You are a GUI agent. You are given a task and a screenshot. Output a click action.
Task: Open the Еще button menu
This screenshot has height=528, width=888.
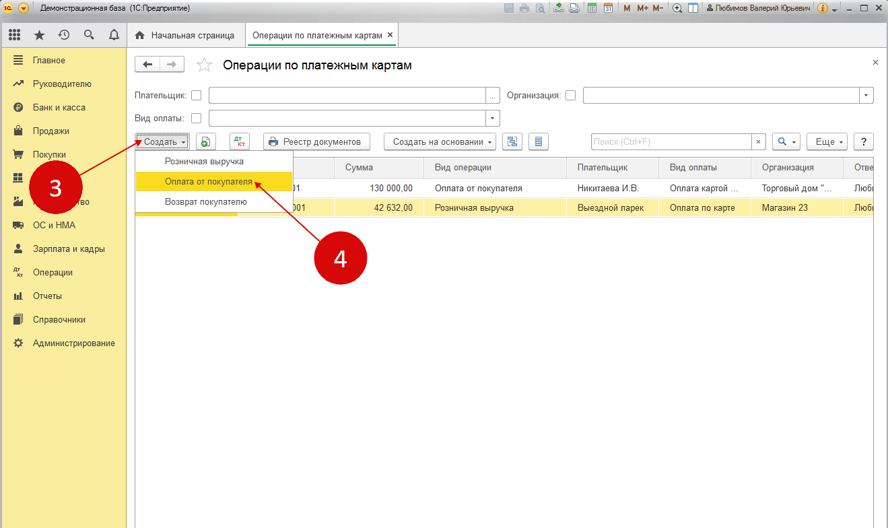826,141
